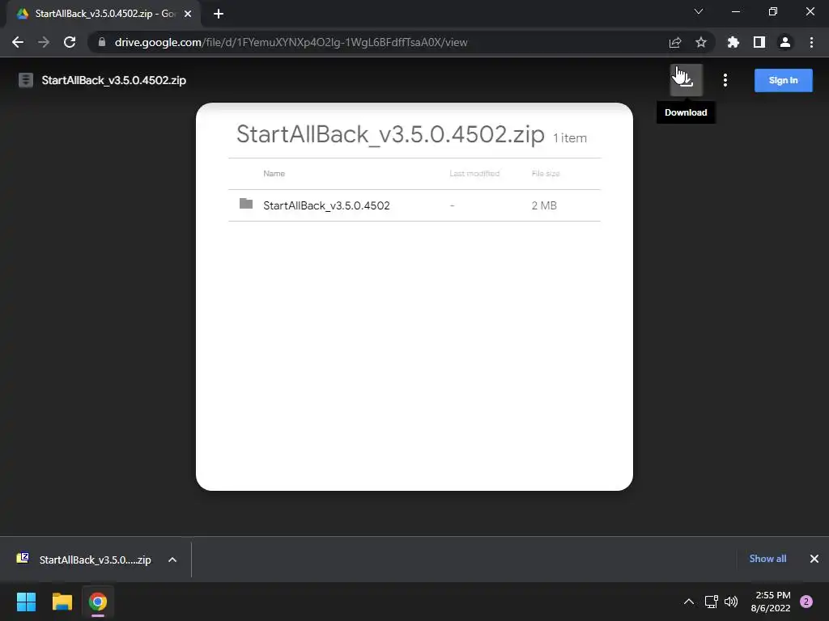The image size is (829, 621).
Task: Click the large zip name heading in preview
Action: (390, 134)
